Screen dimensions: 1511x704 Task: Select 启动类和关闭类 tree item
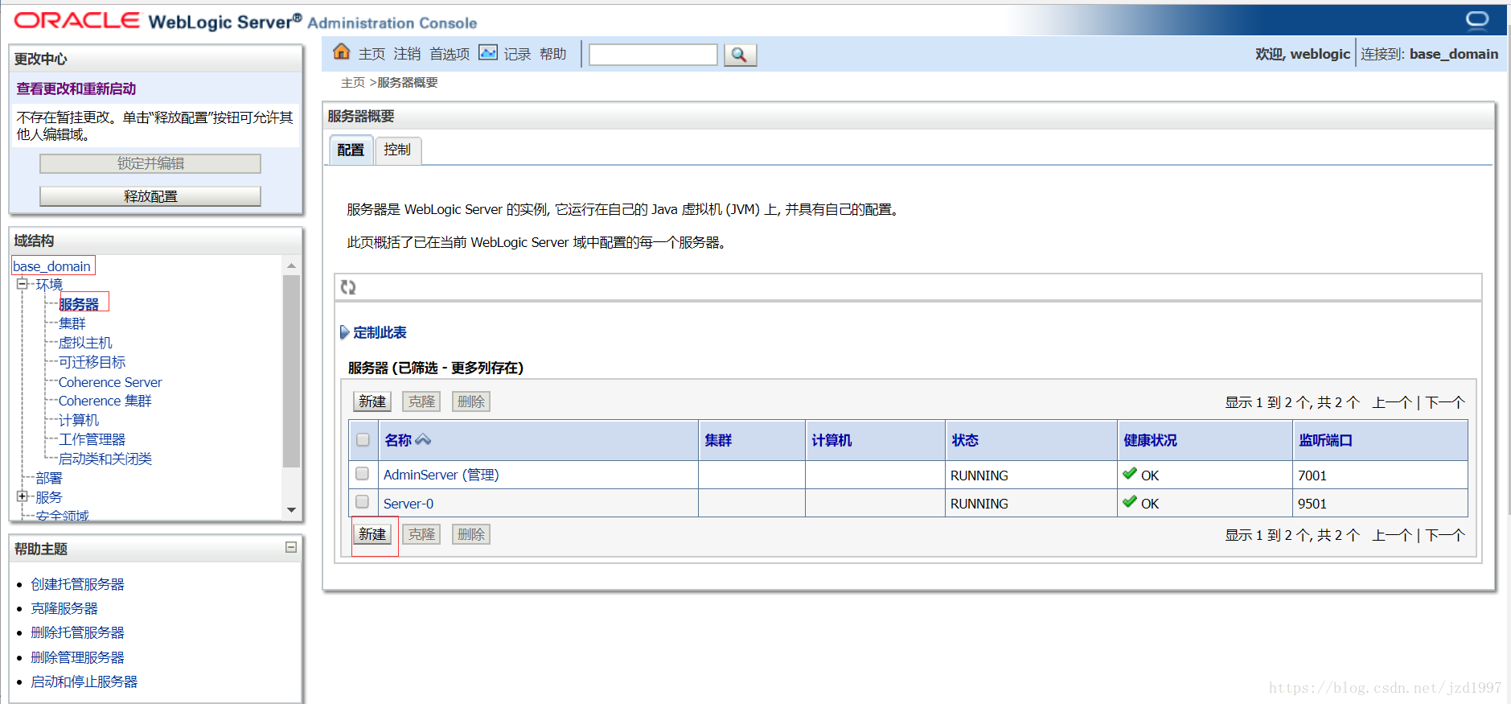(105, 459)
